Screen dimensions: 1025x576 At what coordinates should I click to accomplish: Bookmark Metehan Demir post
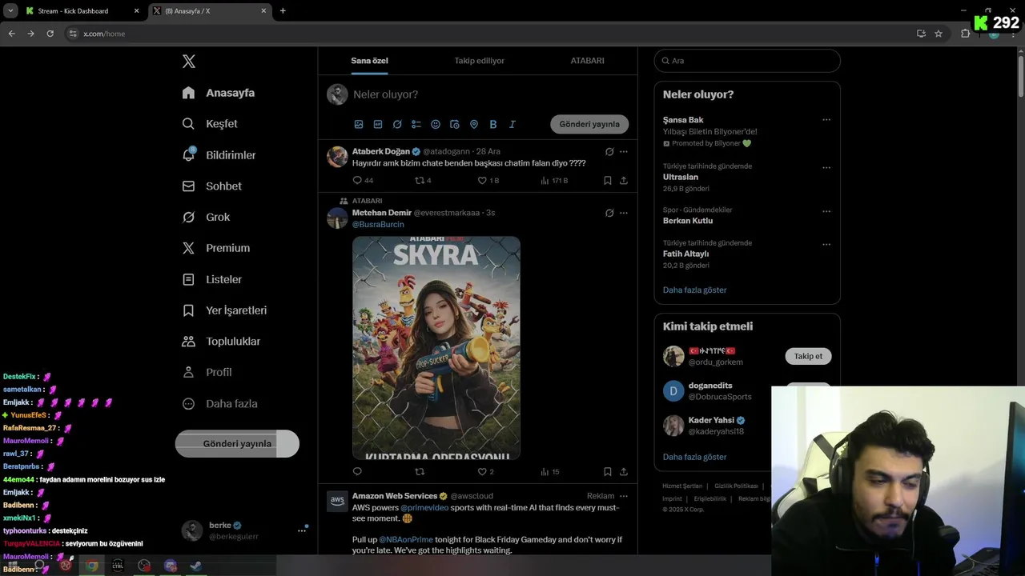(x=608, y=472)
